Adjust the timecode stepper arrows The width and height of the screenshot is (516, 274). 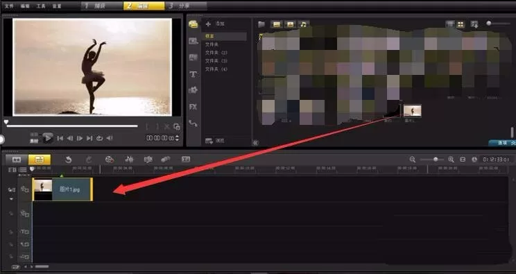click(x=178, y=138)
